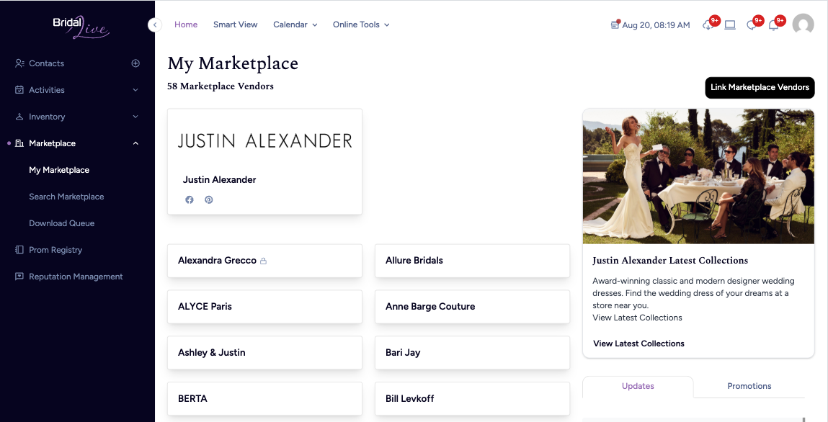Click the Marketplace building icon
The image size is (828, 422).
pos(19,143)
